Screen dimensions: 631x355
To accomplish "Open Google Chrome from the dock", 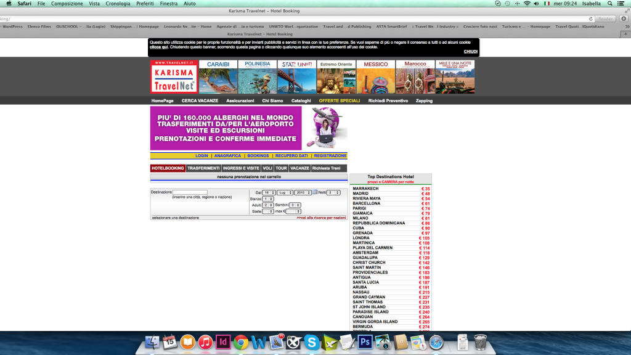I will [x=241, y=341].
